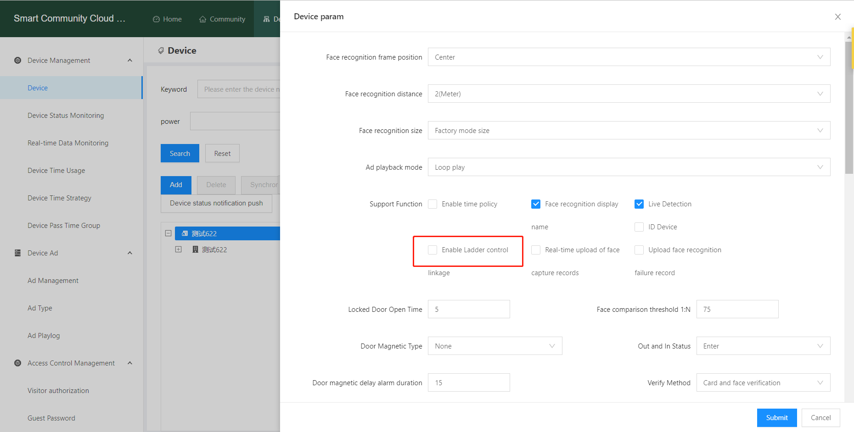Click the Community house icon in the navbar
854x432 pixels.
coord(202,19)
